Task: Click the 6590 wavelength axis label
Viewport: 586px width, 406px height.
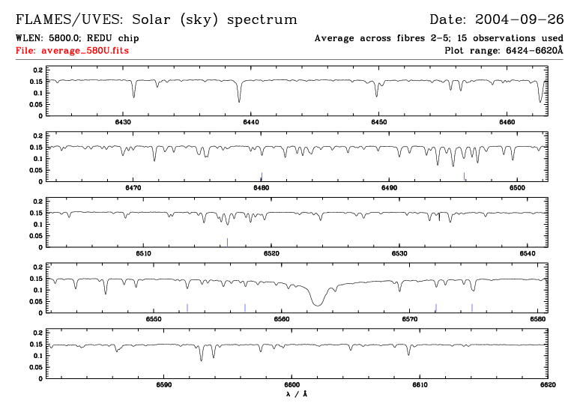Action: click(164, 385)
